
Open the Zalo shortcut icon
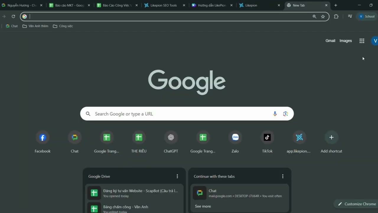235,137
